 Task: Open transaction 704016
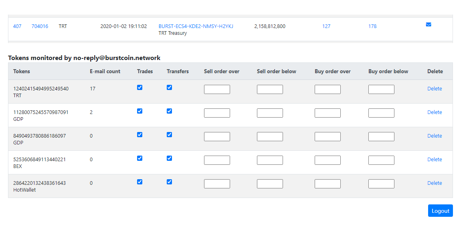pyautogui.click(x=40, y=26)
